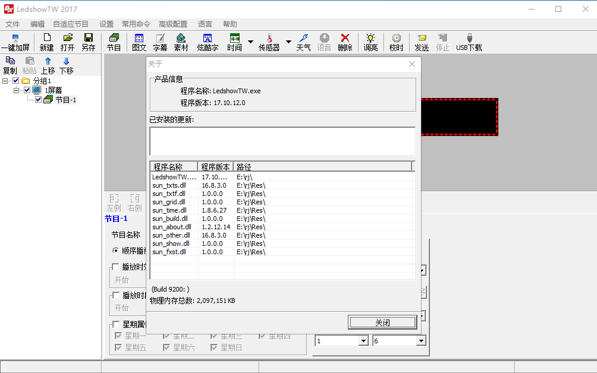Select sun_about.dll row in list

(x=282, y=227)
